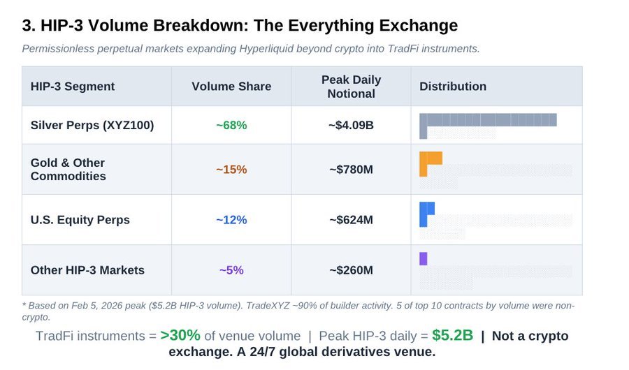
Task: Select the HIP-3 Segment column header
Action: pos(73,87)
